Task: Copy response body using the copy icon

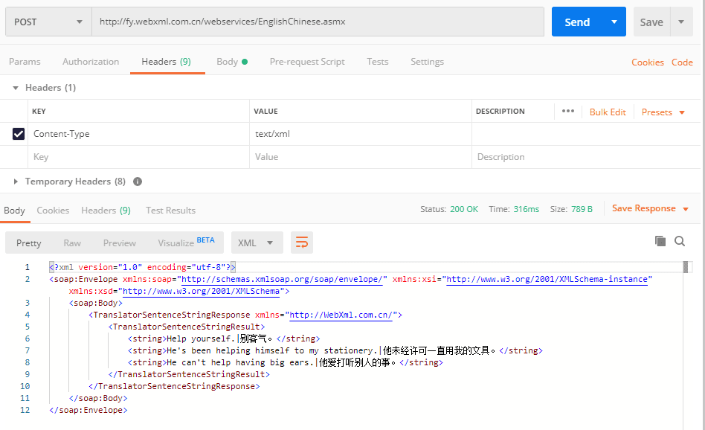Action: pos(660,241)
